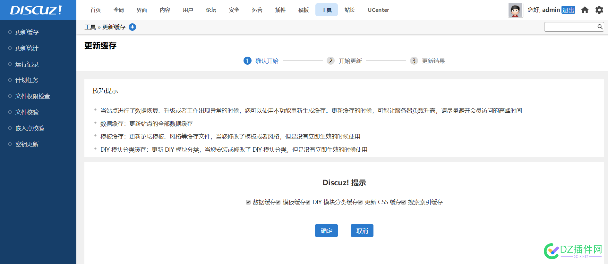Toggle the DIY 模块分类缓存 checkbox
This screenshot has height=264, width=608.
(x=308, y=202)
